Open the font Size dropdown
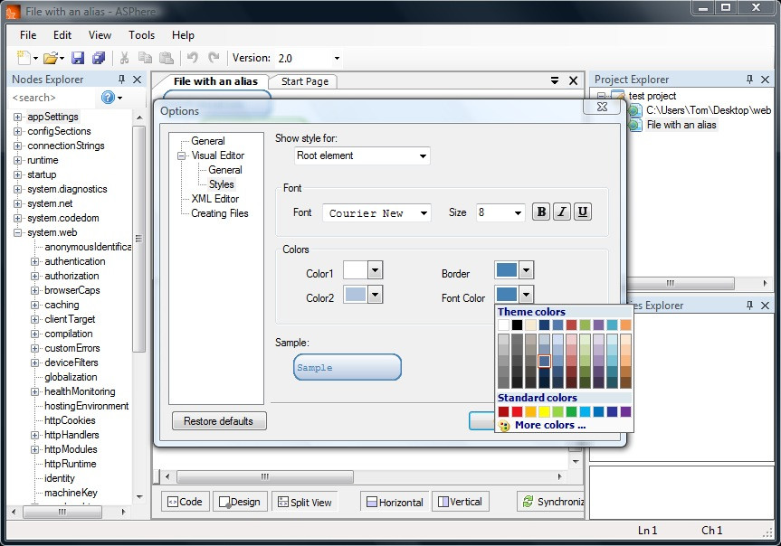 click(518, 213)
